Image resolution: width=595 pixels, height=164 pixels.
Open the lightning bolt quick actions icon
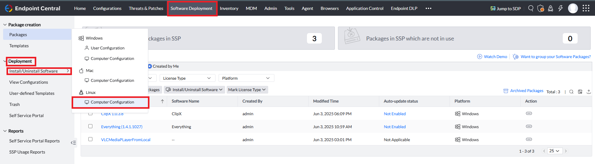tap(560, 8)
